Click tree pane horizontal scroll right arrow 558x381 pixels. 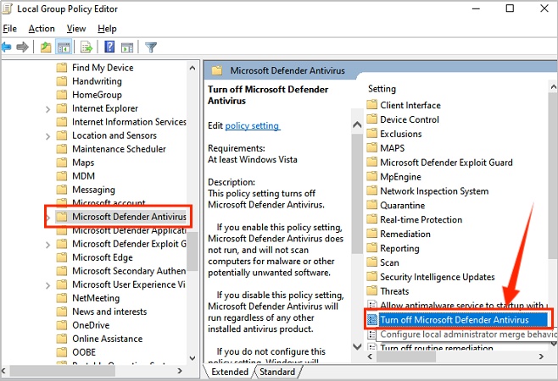coord(180,371)
